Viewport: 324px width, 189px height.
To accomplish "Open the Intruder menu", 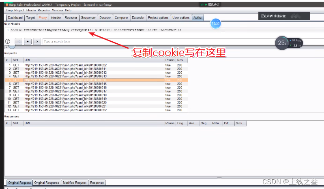I will (x=31, y=10).
